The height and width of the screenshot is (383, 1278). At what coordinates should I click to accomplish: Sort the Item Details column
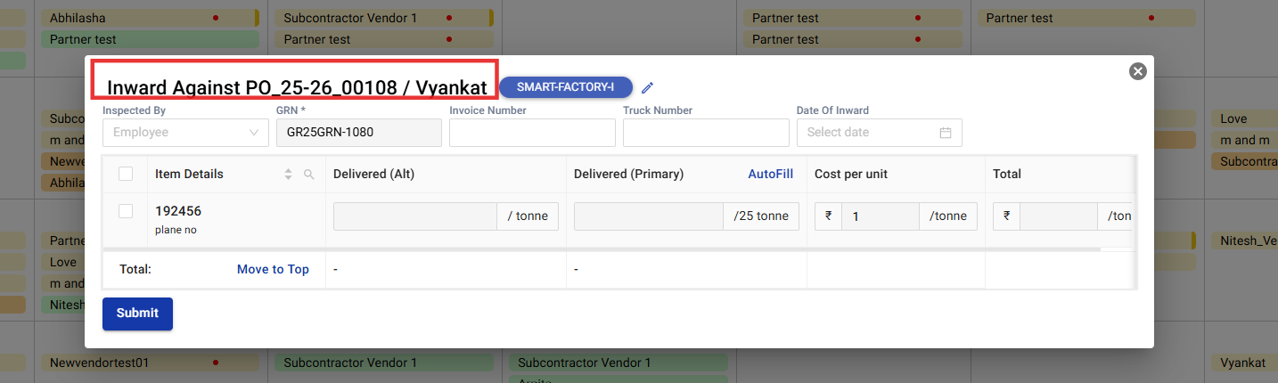288,175
